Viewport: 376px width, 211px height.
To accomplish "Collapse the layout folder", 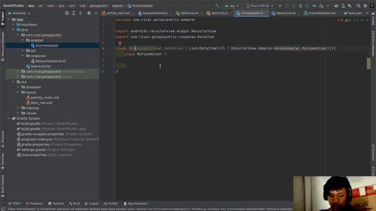I will pos(18,93).
